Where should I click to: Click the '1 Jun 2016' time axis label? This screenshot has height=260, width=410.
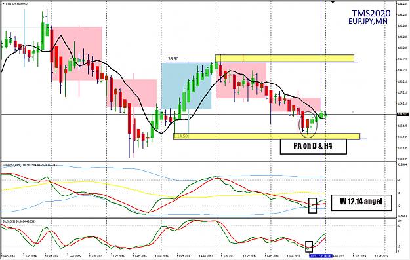click(161, 256)
